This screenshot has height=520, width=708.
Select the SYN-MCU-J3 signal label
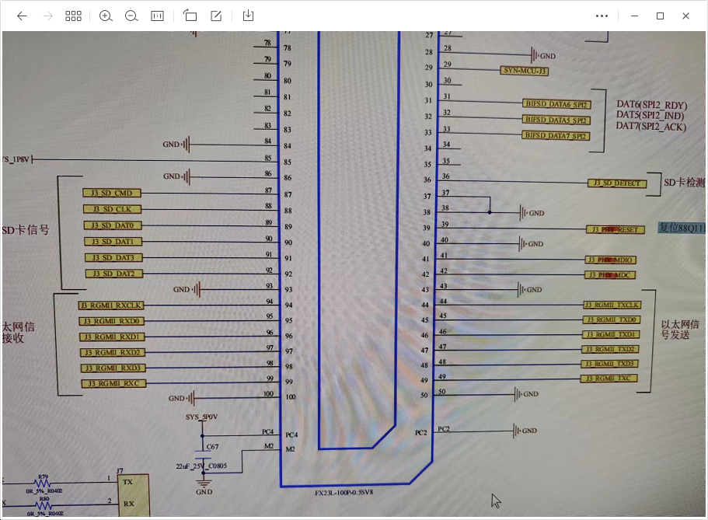pos(526,71)
